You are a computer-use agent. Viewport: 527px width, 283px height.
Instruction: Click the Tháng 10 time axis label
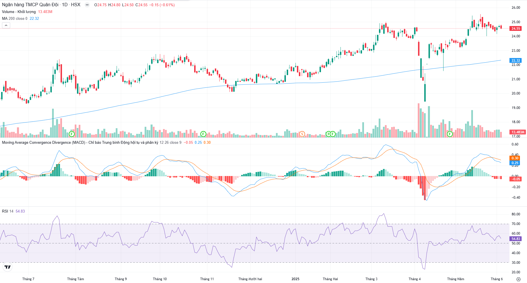pyautogui.click(x=160, y=279)
